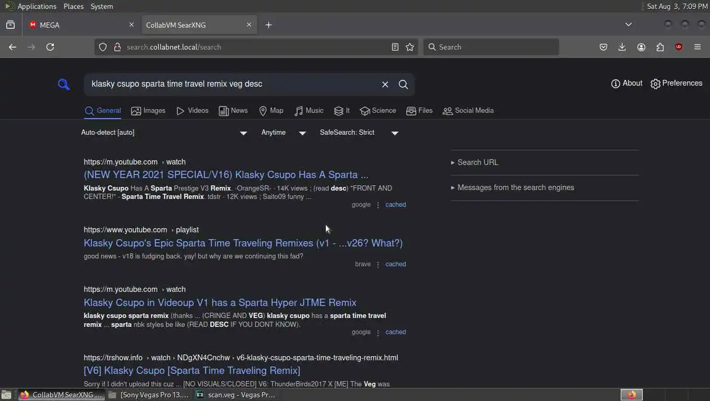Image resolution: width=710 pixels, height=401 pixels.
Task: Open the Pocket save icon
Action: pos(603,47)
